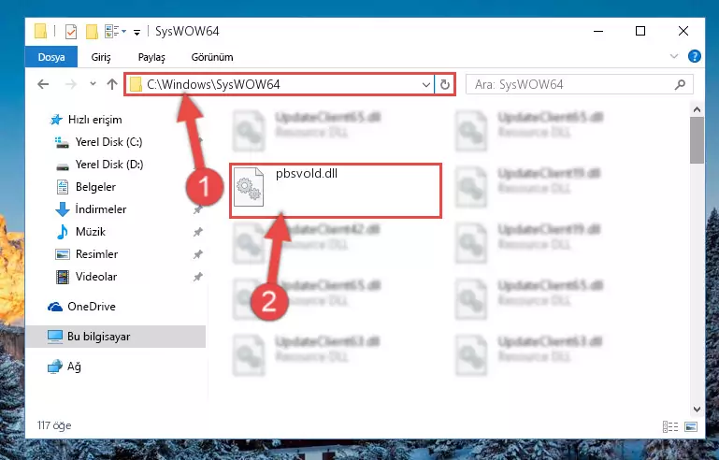Refresh the SysWOW64 folder view
This screenshot has height=460, width=719.
click(x=444, y=85)
